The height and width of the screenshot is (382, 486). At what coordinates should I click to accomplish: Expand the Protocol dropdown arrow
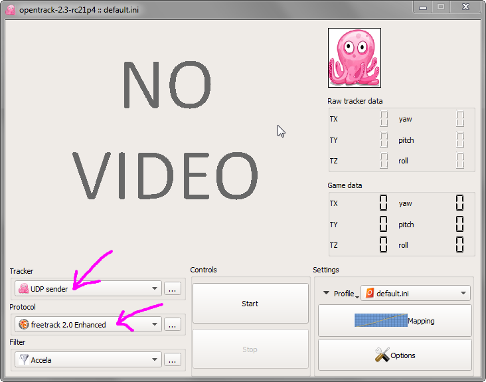pyautogui.click(x=154, y=324)
